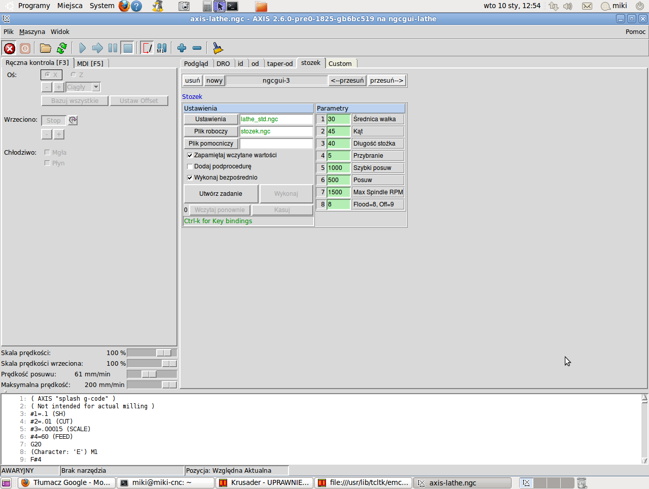Launch Firefox from the top panel

[124, 6]
